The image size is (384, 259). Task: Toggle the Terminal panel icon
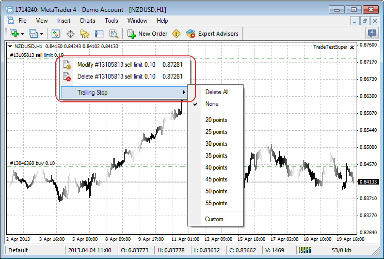(99, 34)
